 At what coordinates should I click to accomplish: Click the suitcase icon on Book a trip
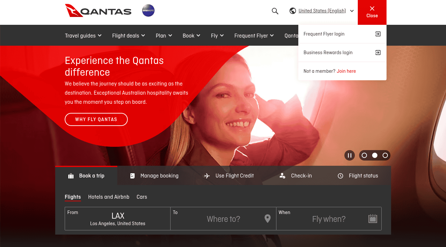(71, 176)
